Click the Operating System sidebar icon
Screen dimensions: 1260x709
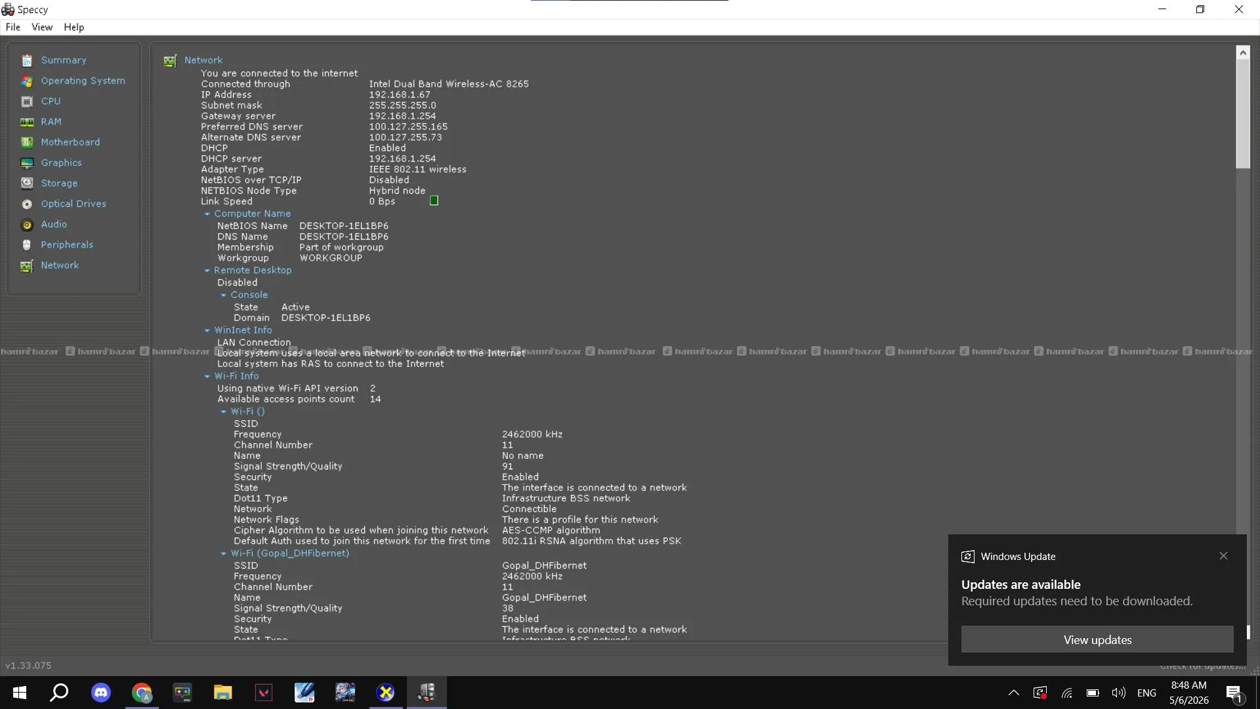click(27, 81)
